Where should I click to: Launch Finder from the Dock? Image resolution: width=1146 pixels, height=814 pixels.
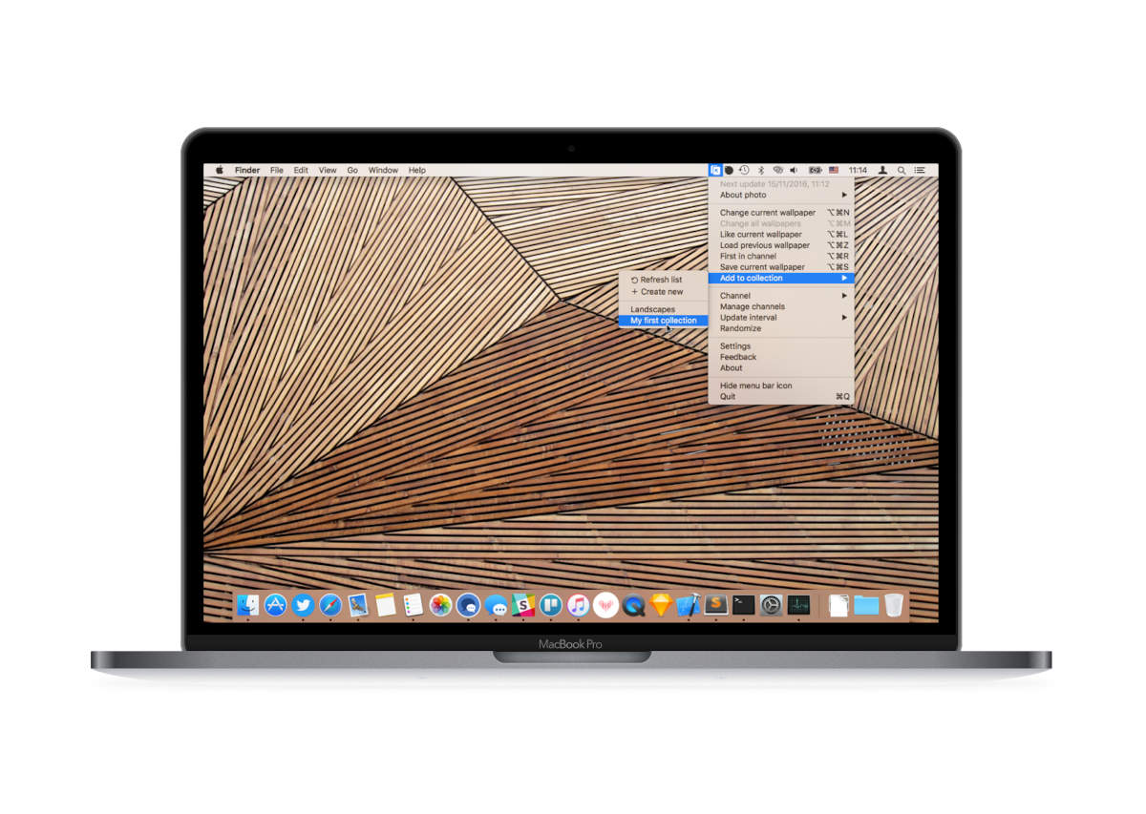coord(248,605)
